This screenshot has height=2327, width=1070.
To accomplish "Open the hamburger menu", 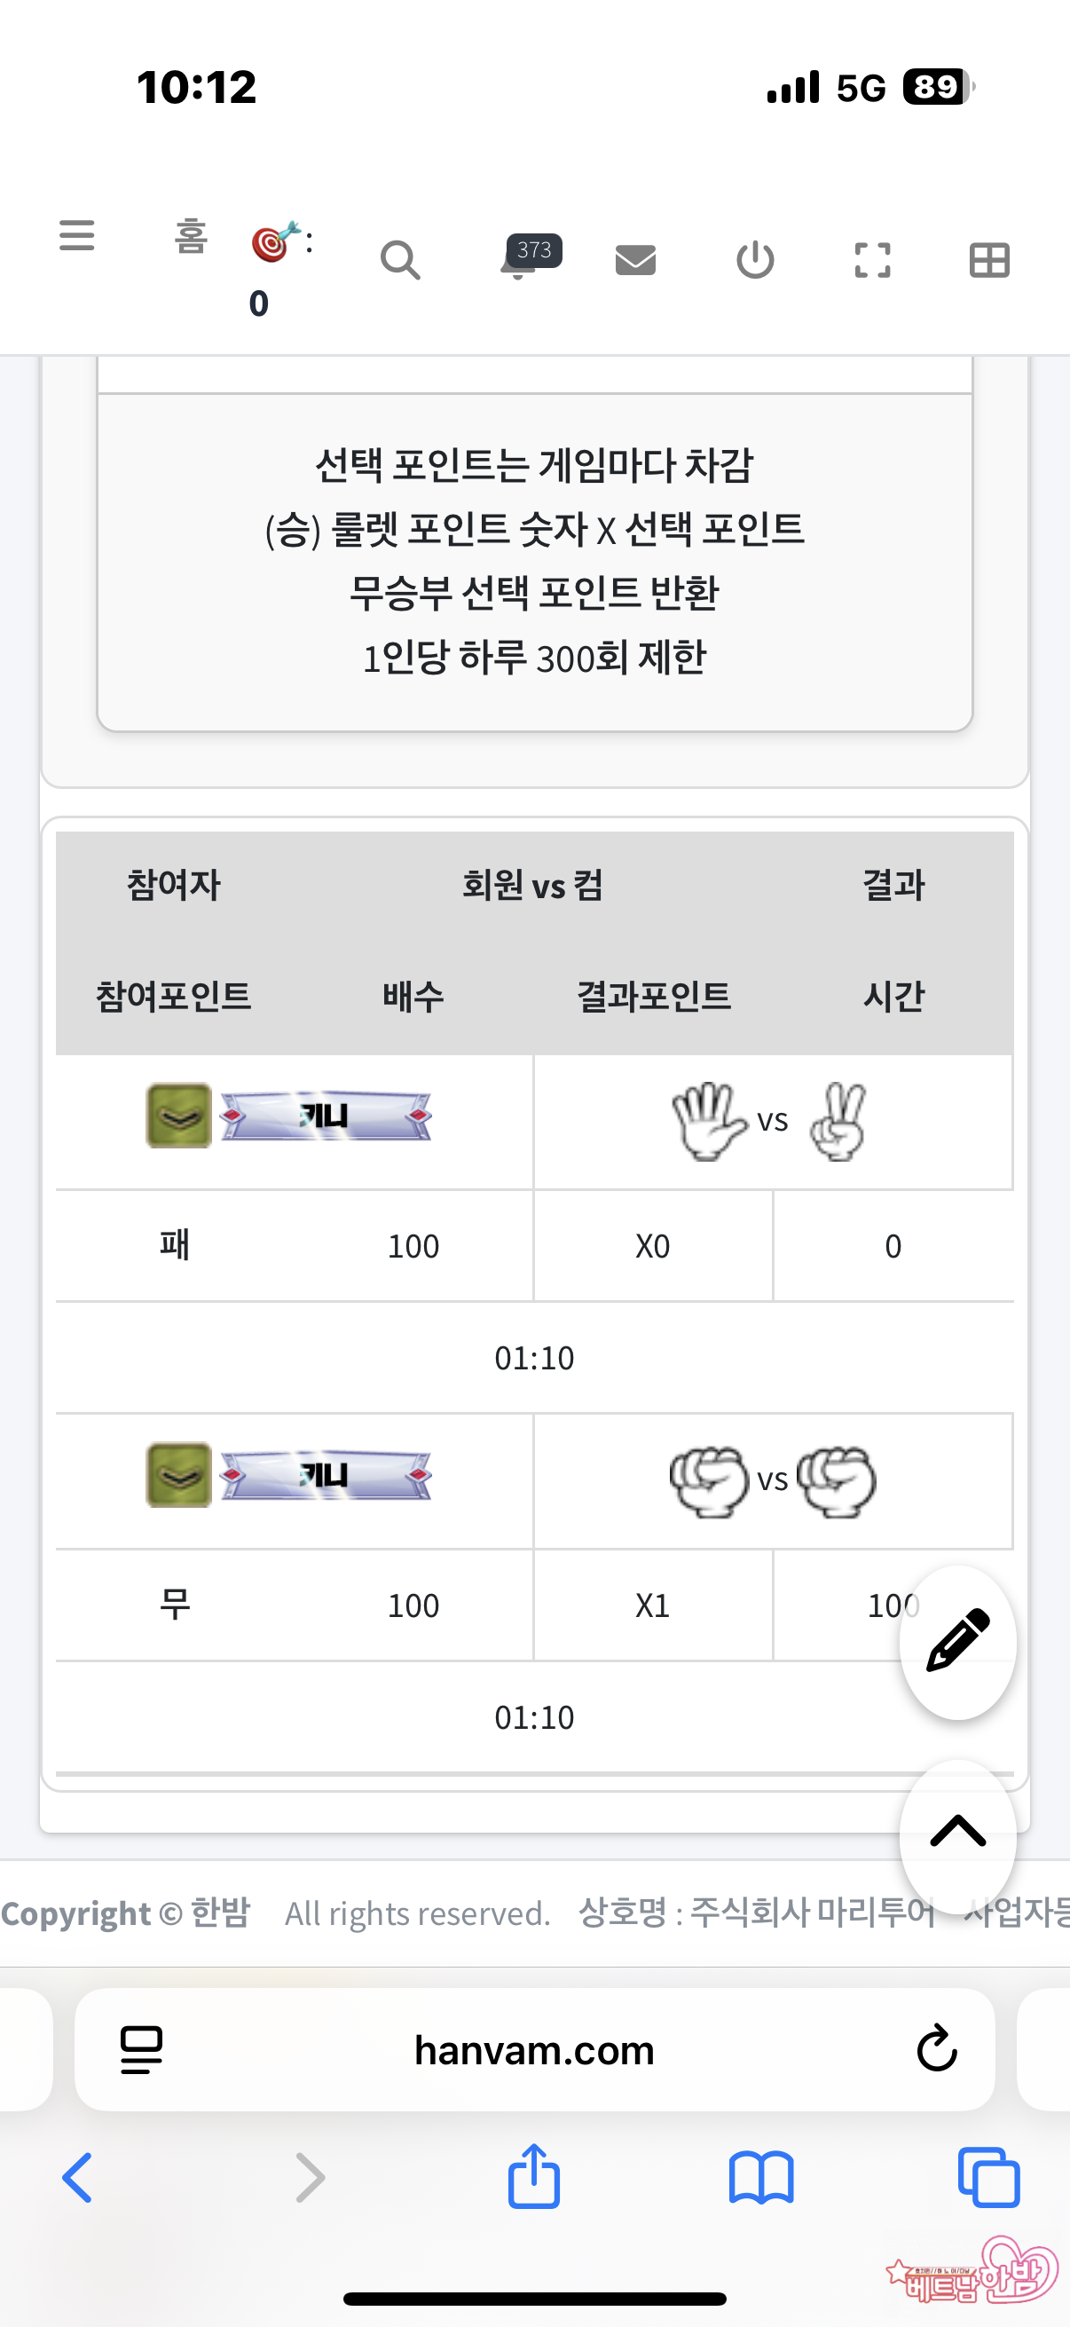I will tap(77, 236).
